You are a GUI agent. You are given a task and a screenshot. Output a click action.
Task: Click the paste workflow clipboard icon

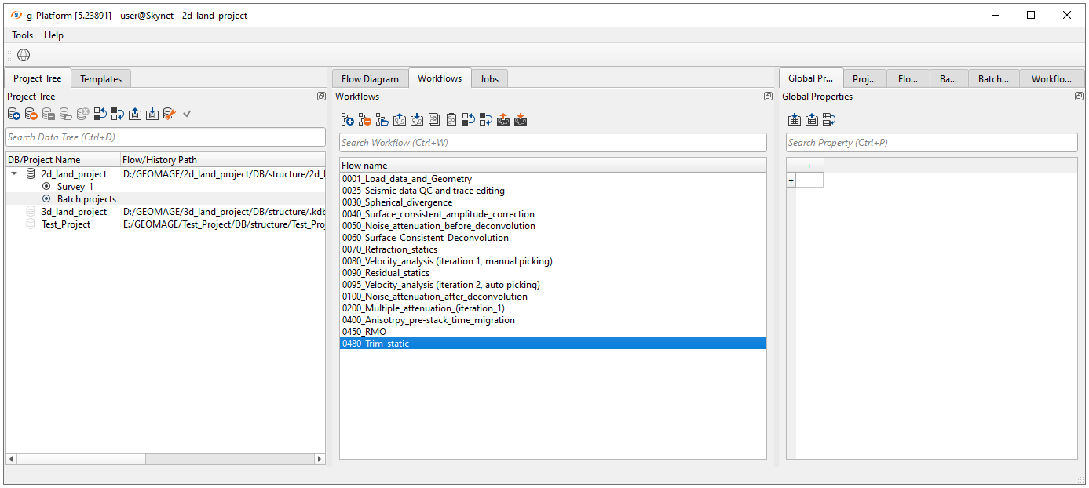[451, 120]
